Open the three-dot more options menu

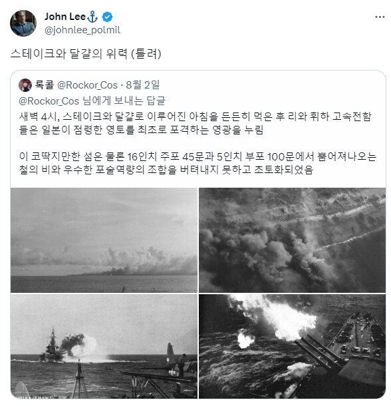(380, 17)
